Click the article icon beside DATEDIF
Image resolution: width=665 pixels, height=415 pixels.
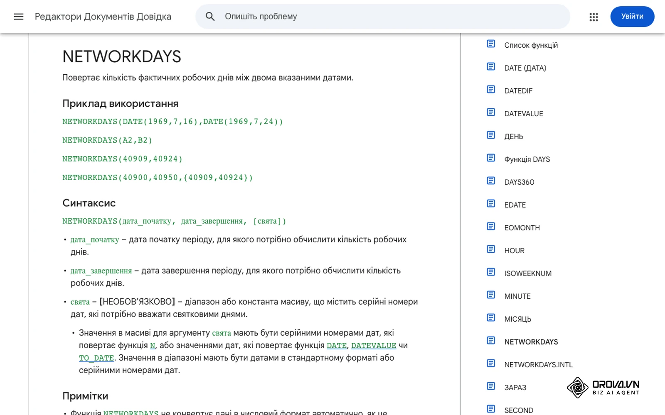tap(491, 89)
